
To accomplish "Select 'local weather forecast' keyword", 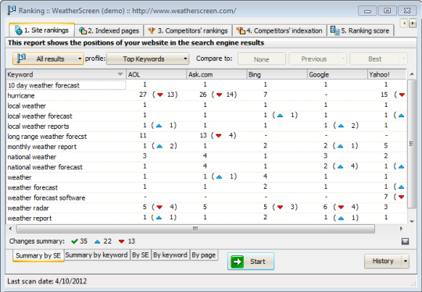I will 40,116.
